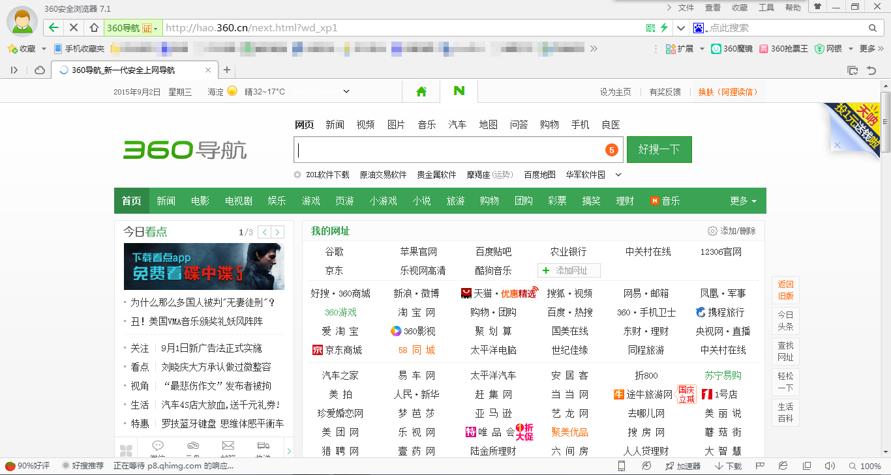The height and width of the screenshot is (475, 891).
Task: Click the magnifier in the search box
Action: click(x=873, y=28)
